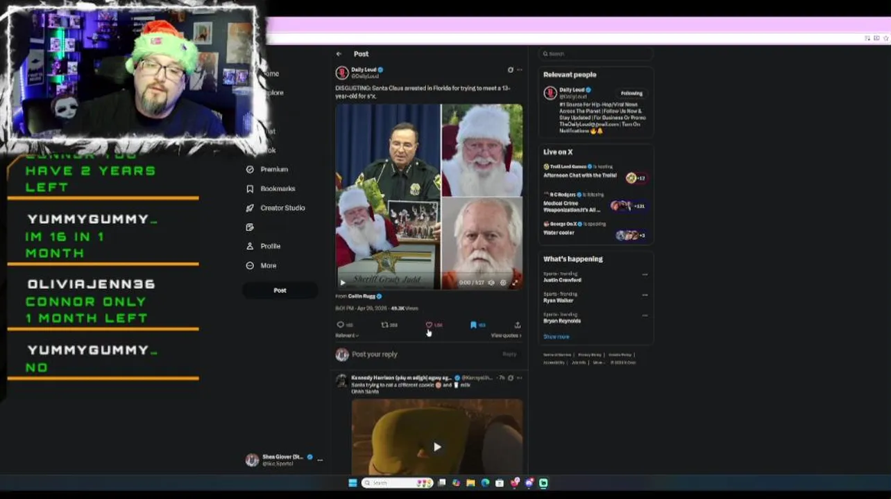The height and width of the screenshot is (499, 891).
Task: Open Creator Studio in the sidebar
Action: click(275, 208)
